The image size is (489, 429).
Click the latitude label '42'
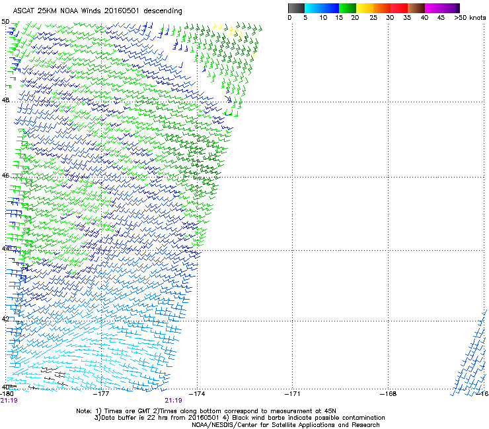point(5,319)
